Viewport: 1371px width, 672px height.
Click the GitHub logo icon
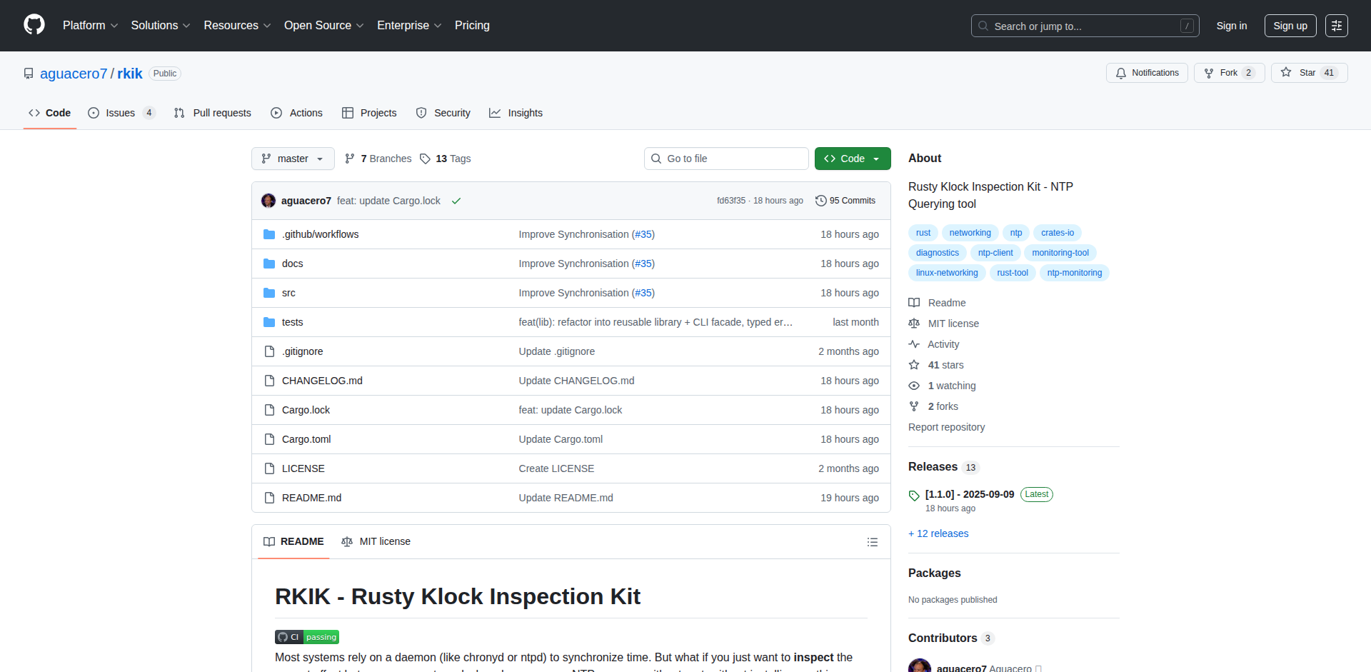34,25
